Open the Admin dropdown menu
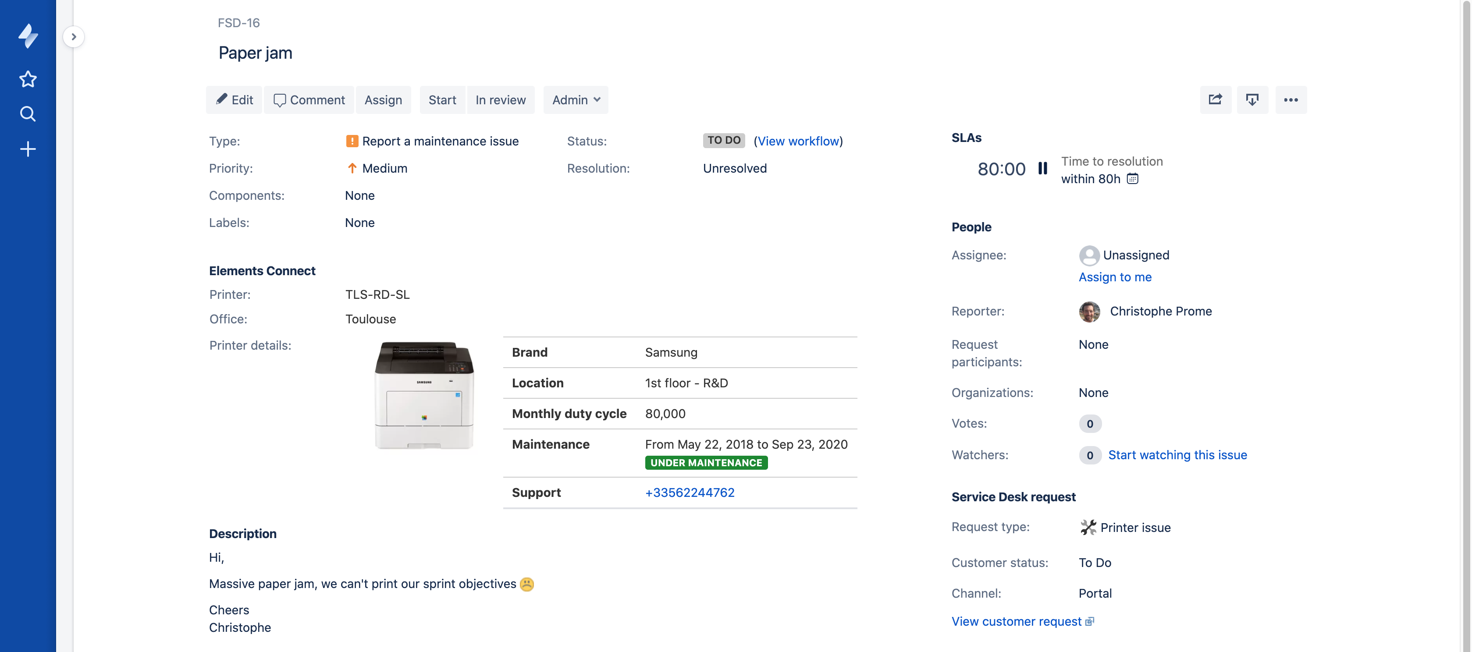Screen dimensions: 1472x652 [x=576, y=99]
